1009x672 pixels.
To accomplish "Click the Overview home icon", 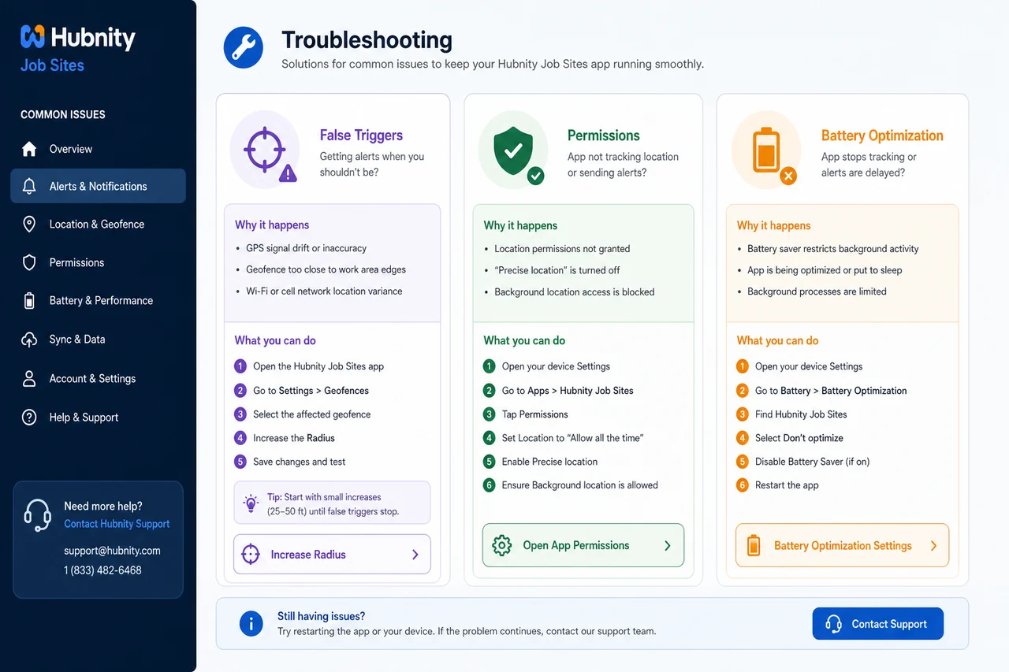I will (x=29, y=149).
